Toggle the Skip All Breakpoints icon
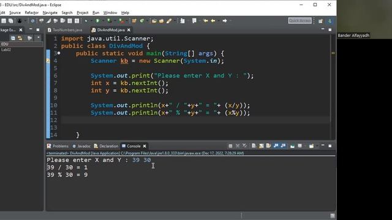This screenshot has height=220, width=392. (32, 21)
